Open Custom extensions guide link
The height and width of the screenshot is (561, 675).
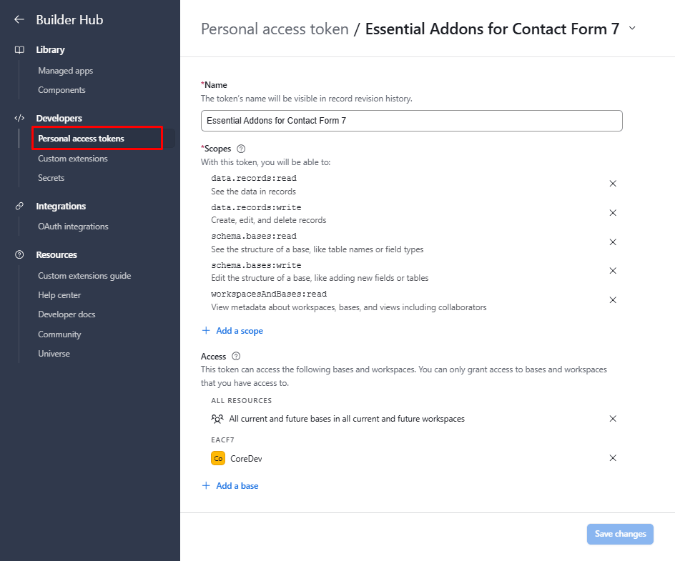[x=84, y=276]
